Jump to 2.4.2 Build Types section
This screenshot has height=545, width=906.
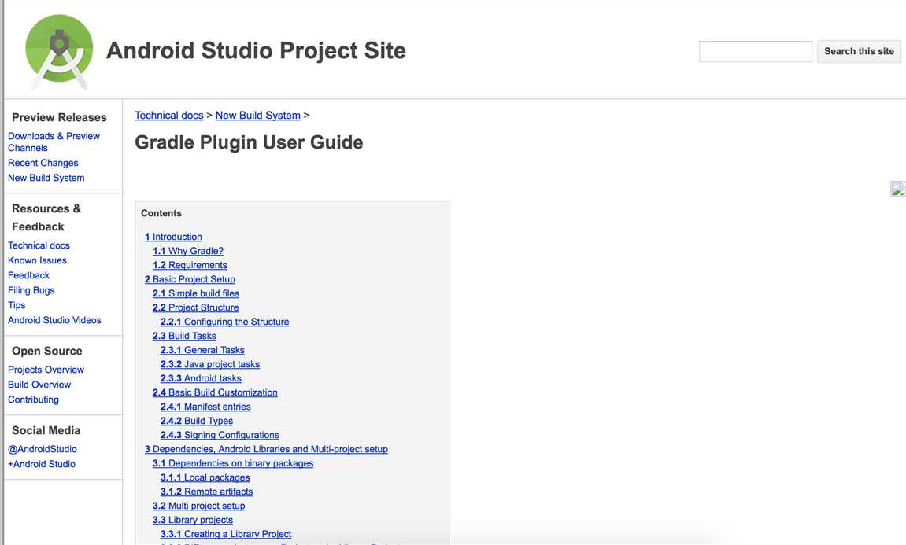(x=197, y=421)
